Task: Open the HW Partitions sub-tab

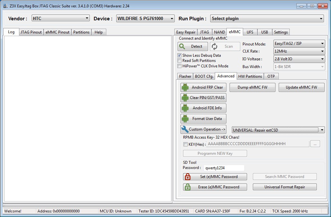Action: pyautogui.click(x=250, y=76)
